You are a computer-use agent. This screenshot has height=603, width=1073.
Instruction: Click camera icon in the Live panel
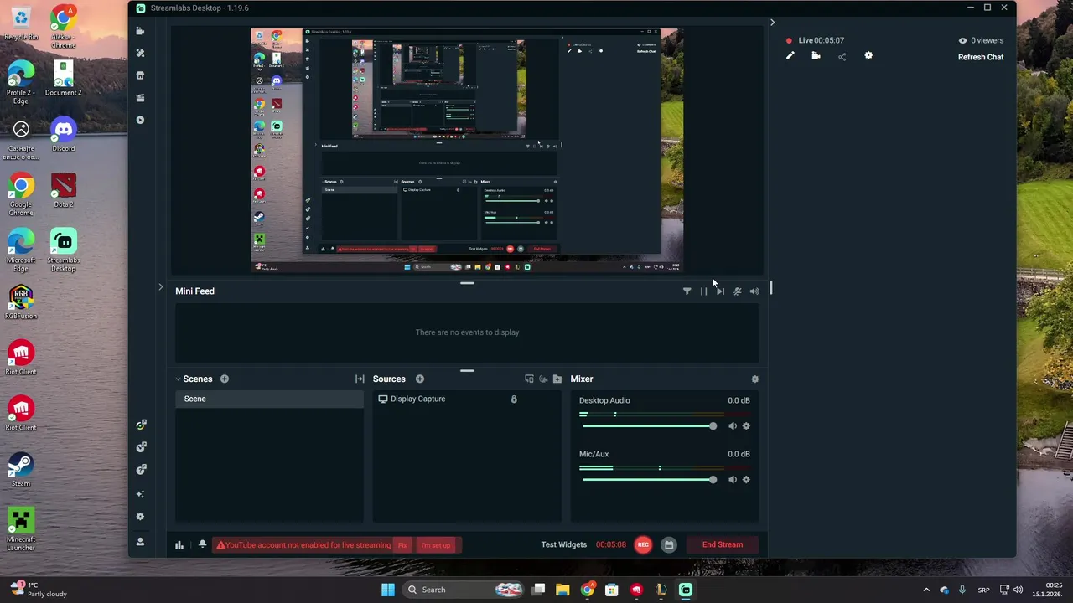click(816, 56)
